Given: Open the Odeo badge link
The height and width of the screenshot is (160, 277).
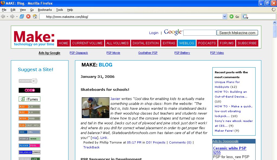Looking at the screenshot, I should pyautogui.click(x=30, y=90).
